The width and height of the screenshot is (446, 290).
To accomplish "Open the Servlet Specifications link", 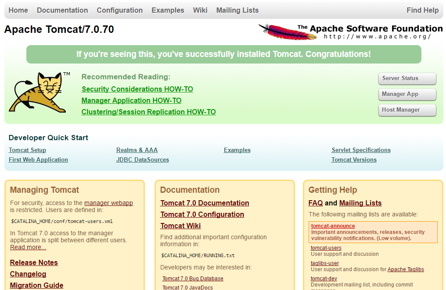I will point(361,150).
